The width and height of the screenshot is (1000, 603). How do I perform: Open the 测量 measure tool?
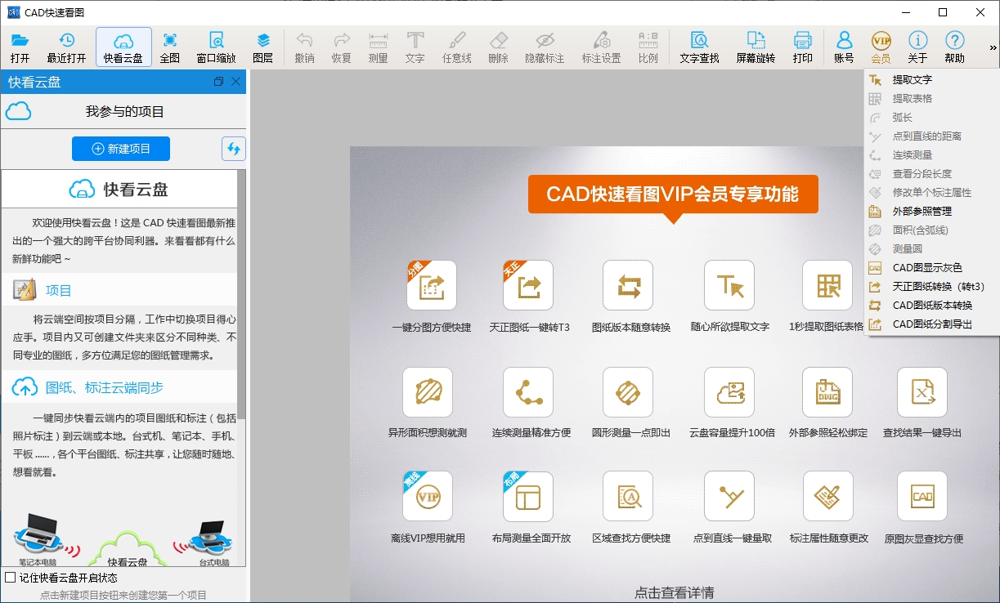click(378, 47)
